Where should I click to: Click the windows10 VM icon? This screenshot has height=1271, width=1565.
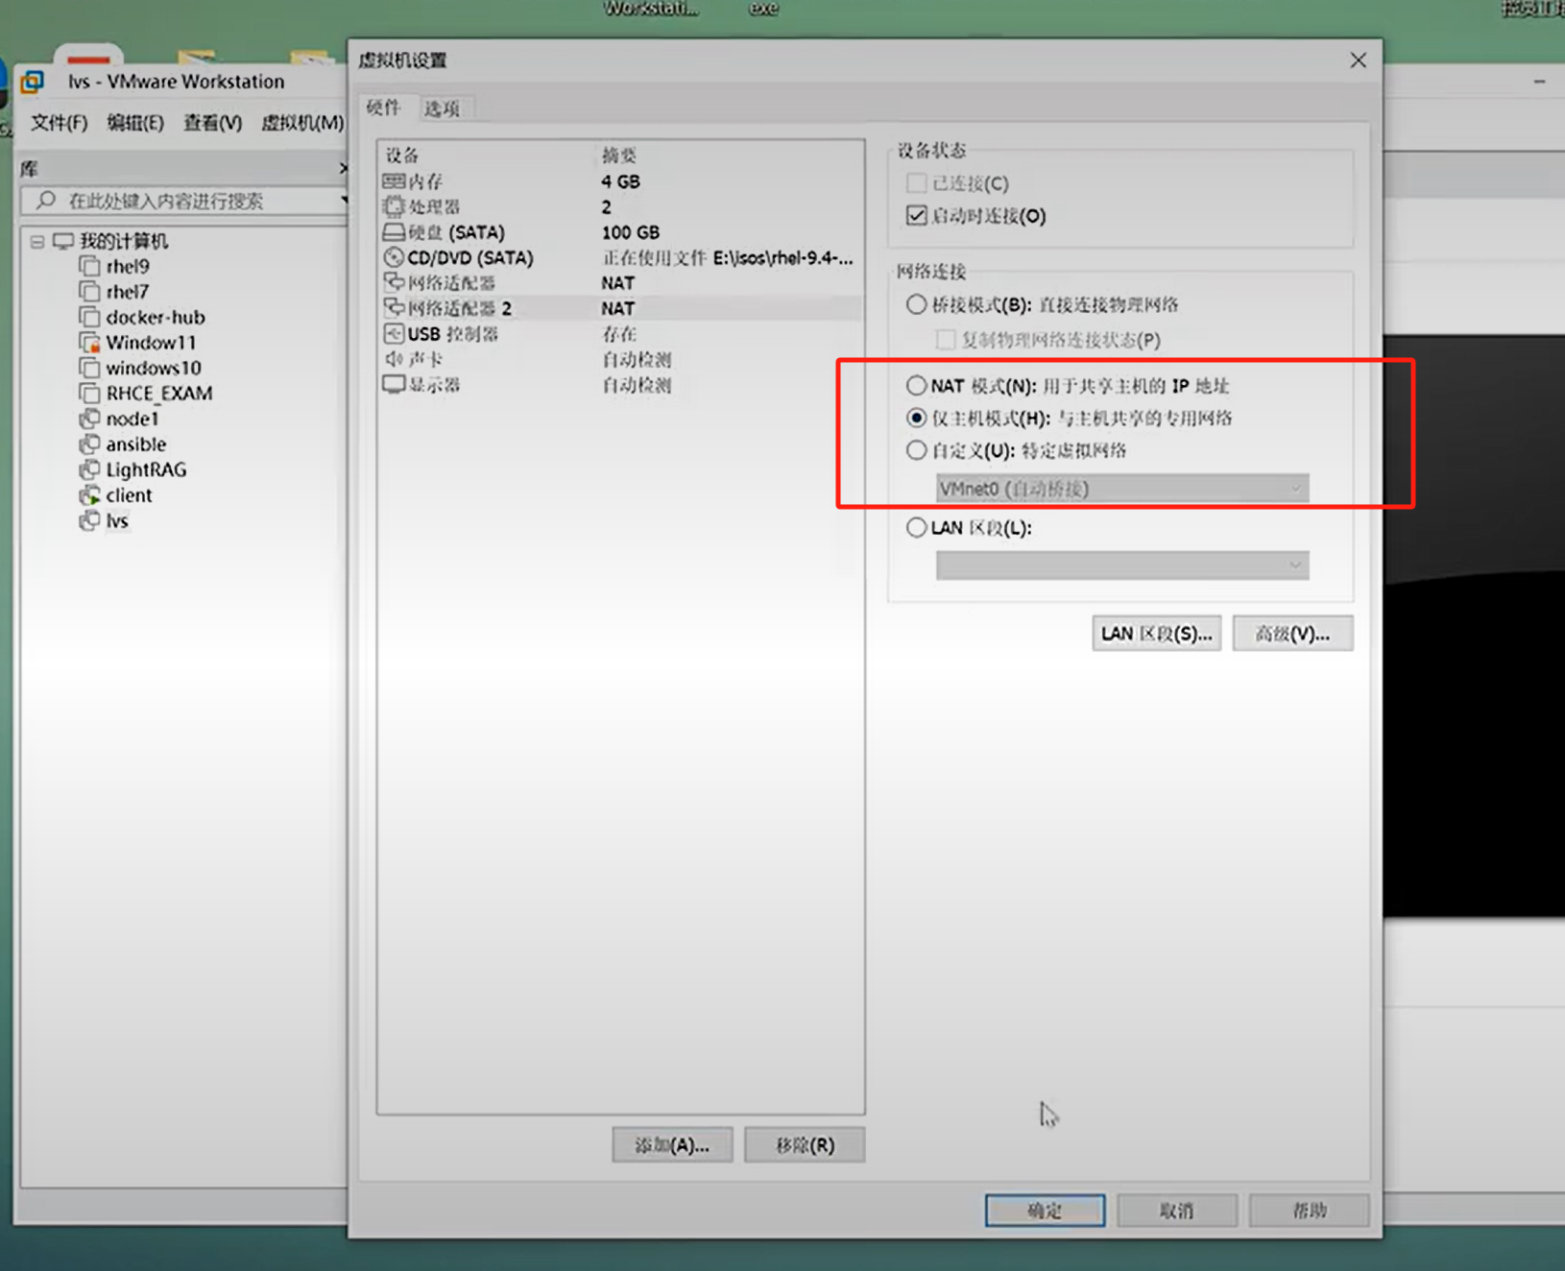coord(89,368)
